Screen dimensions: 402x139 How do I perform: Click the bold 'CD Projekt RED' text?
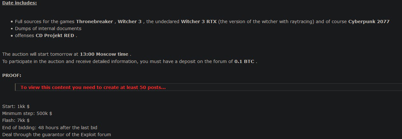[x=55, y=35]
